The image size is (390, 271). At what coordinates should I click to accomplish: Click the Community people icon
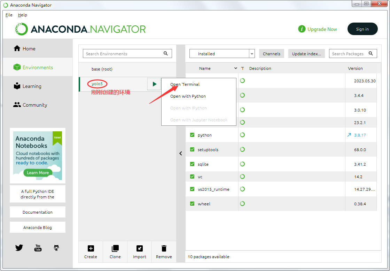point(17,105)
